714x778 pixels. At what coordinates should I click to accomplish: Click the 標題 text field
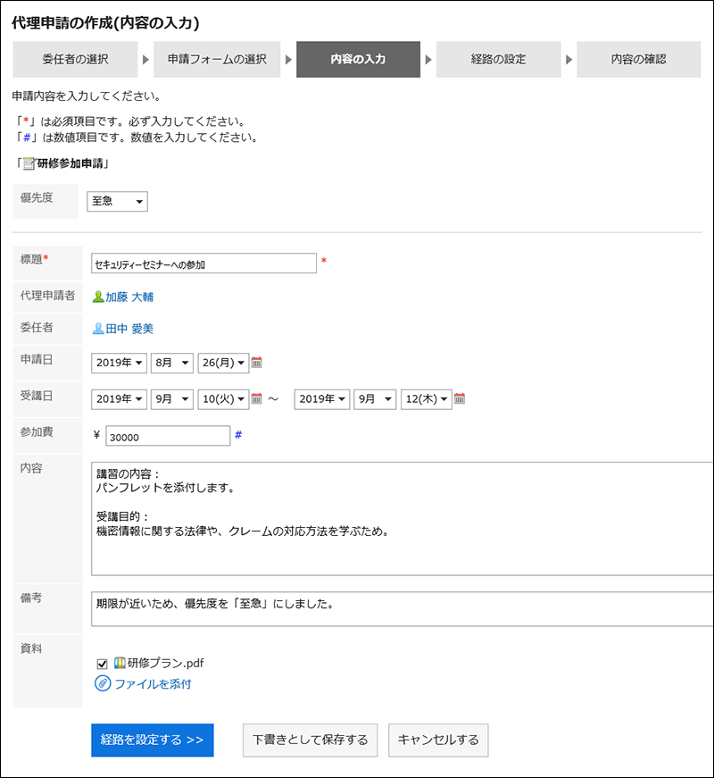[203, 264]
